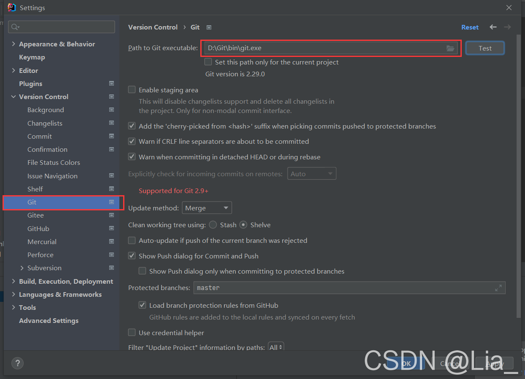The image size is (525, 379).
Task: Click the project icon next to Mercurial
Action: pyautogui.click(x=111, y=242)
